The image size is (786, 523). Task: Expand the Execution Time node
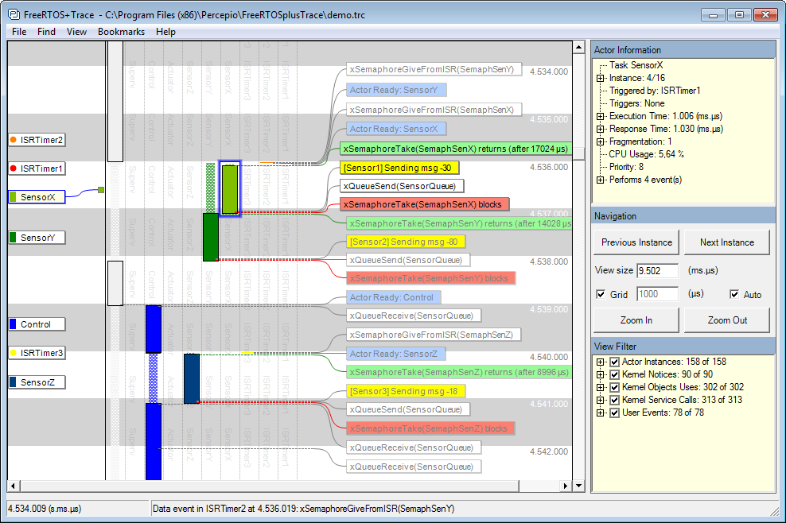coord(600,116)
